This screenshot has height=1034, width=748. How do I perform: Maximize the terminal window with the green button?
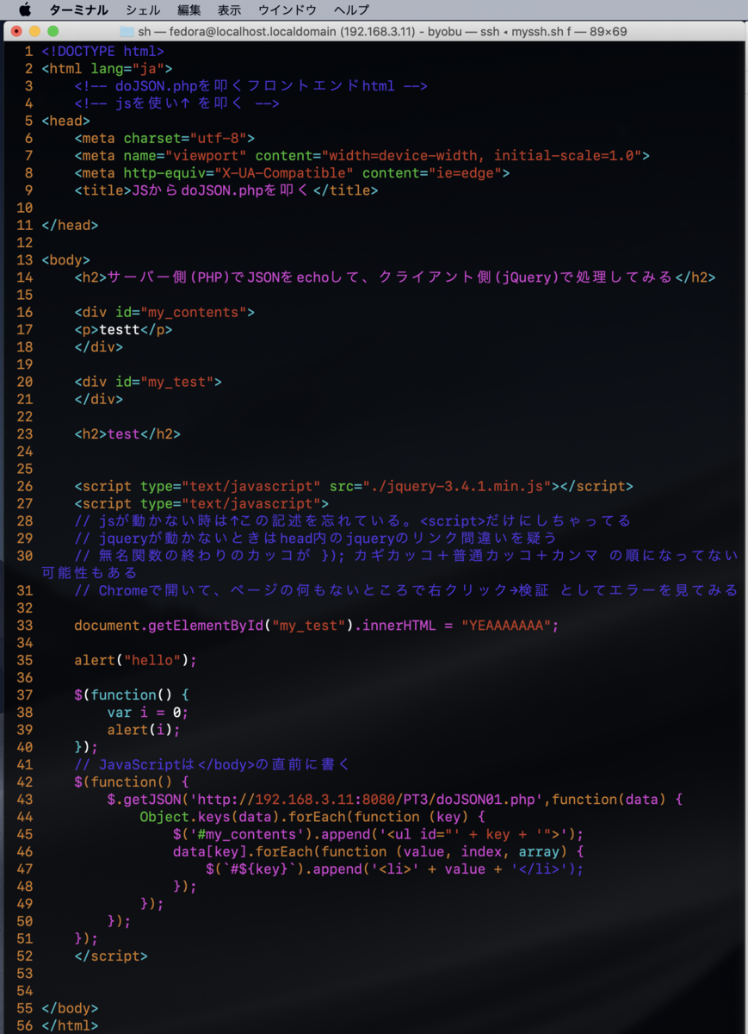point(53,31)
